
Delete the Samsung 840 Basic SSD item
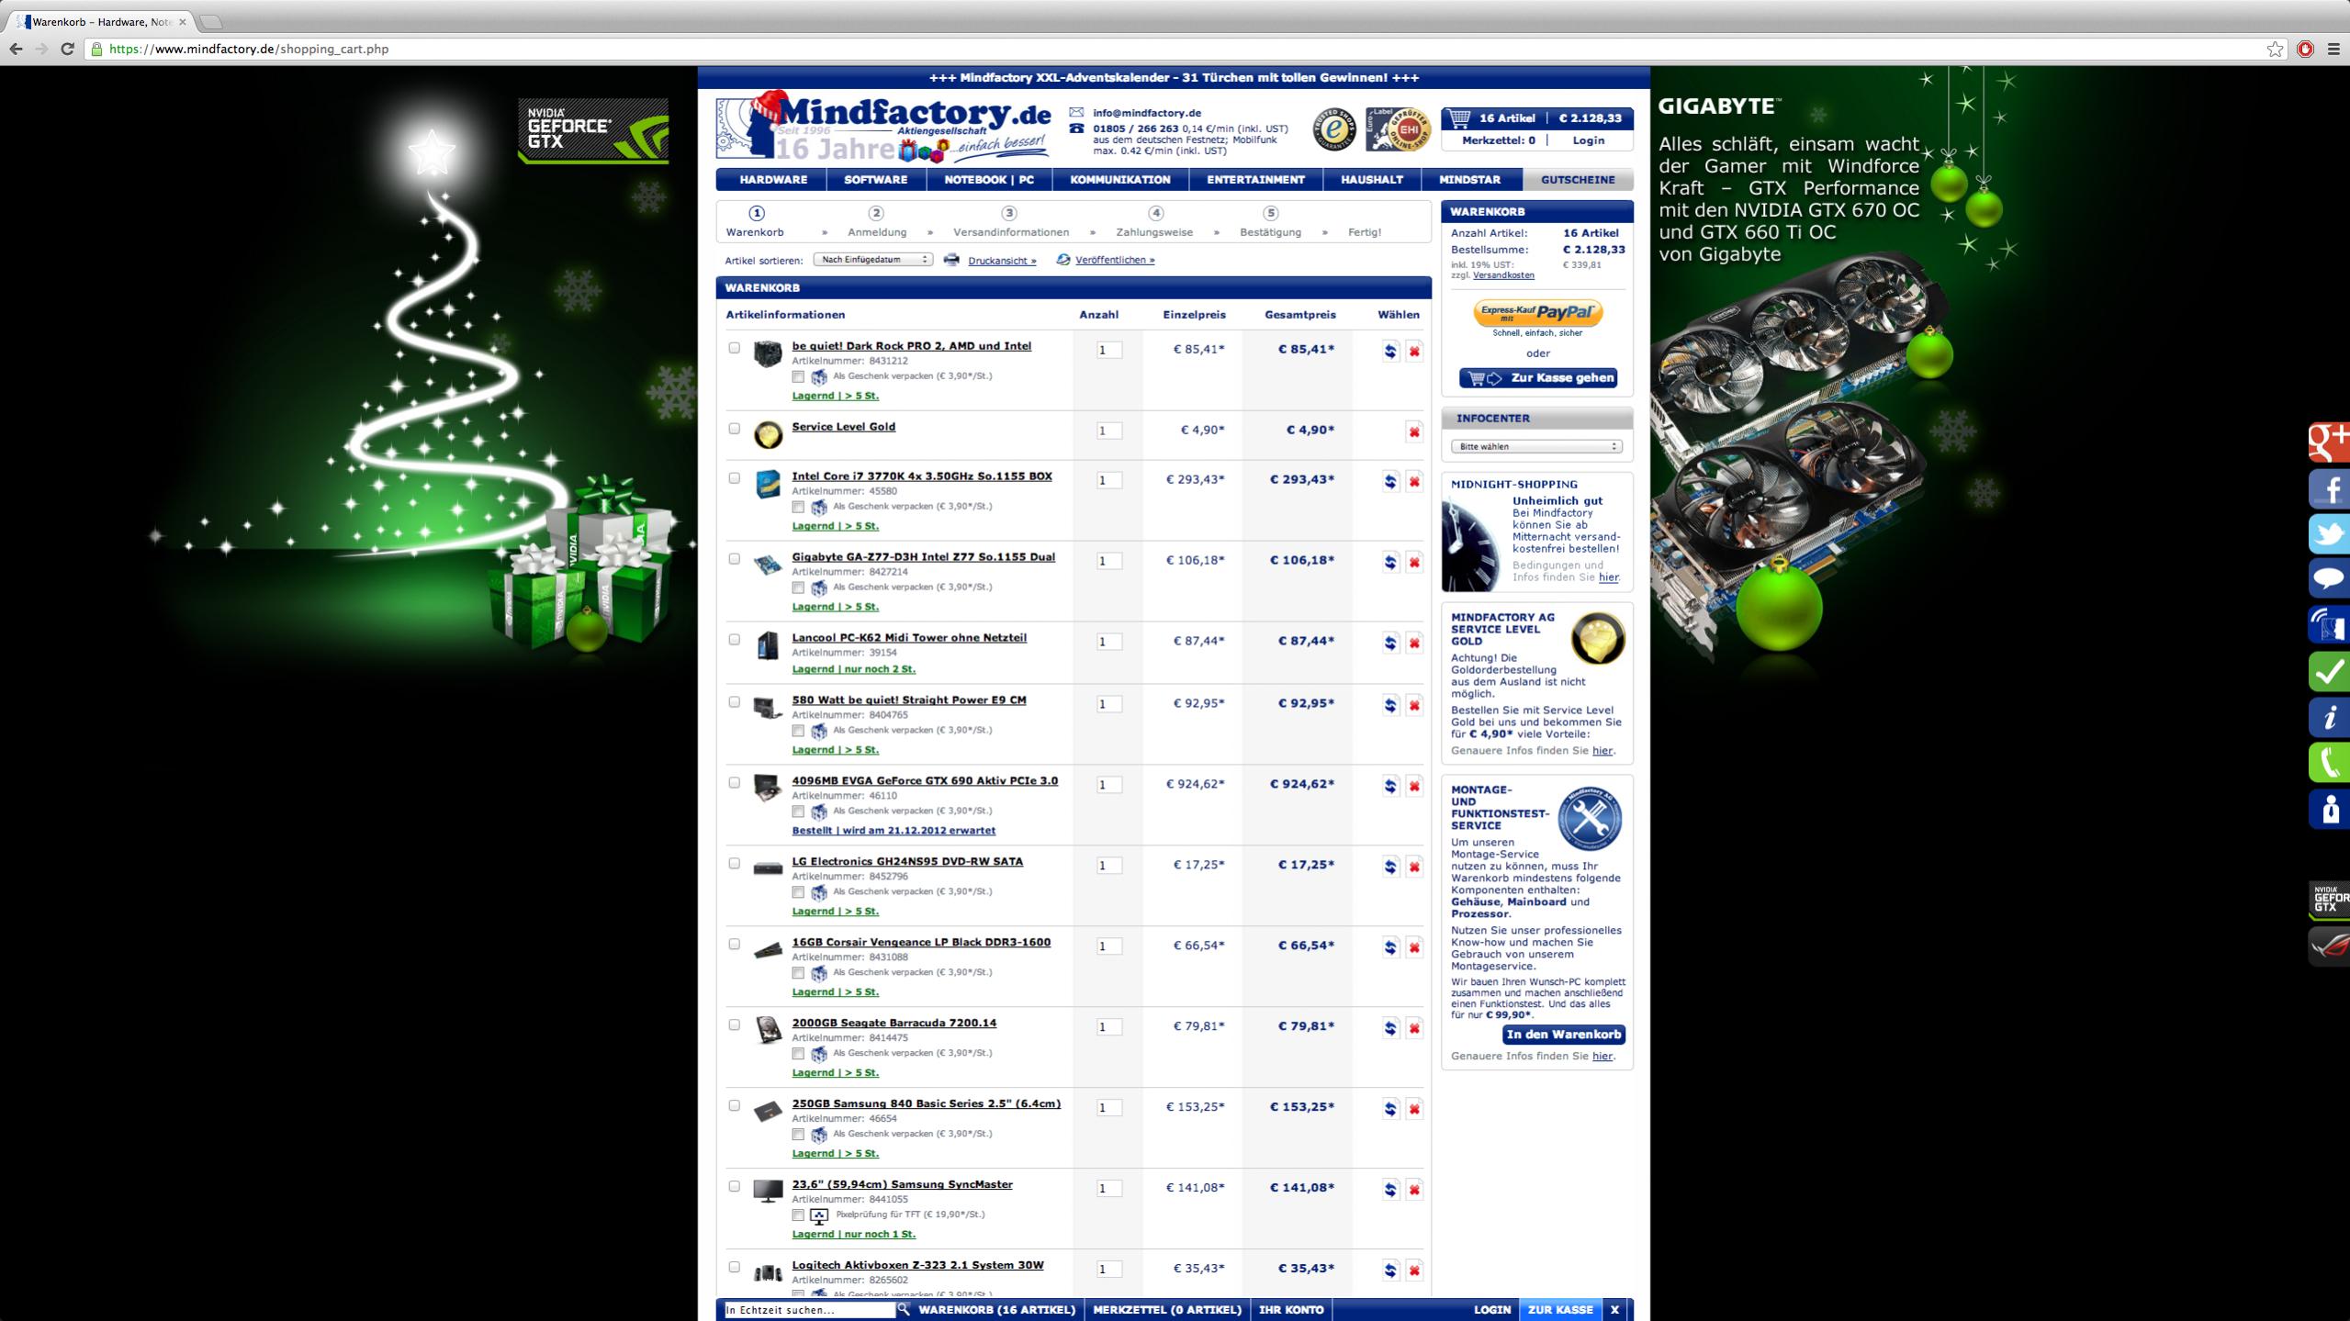click(1414, 1109)
